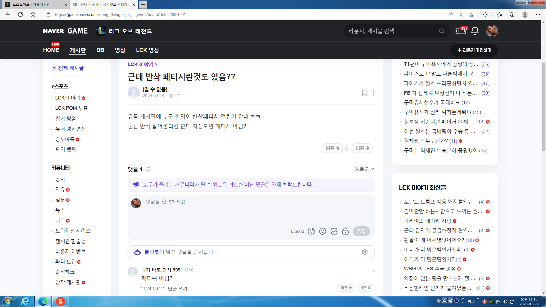The image size is (546, 307).
Task: Open the first comment's three-dot options menu
Action: pos(374,270)
